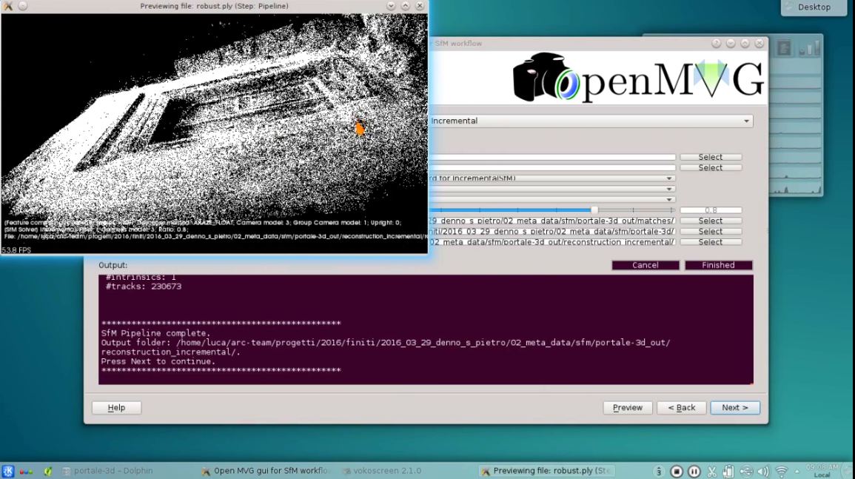Stop screen recording via tray stop icon
The height and width of the screenshot is (479, 855).
tap(676, 471)
